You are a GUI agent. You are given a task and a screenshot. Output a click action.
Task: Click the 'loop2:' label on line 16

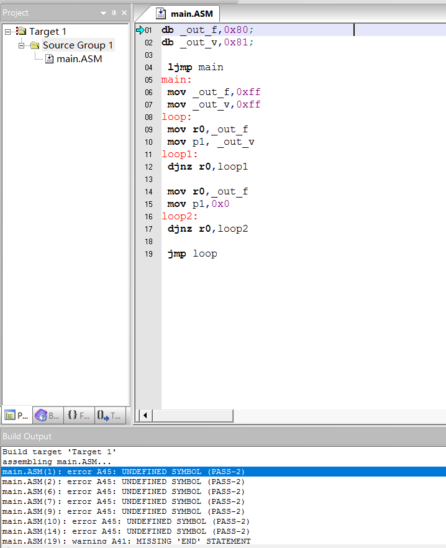pyautogui.click(x=180, y=216)
